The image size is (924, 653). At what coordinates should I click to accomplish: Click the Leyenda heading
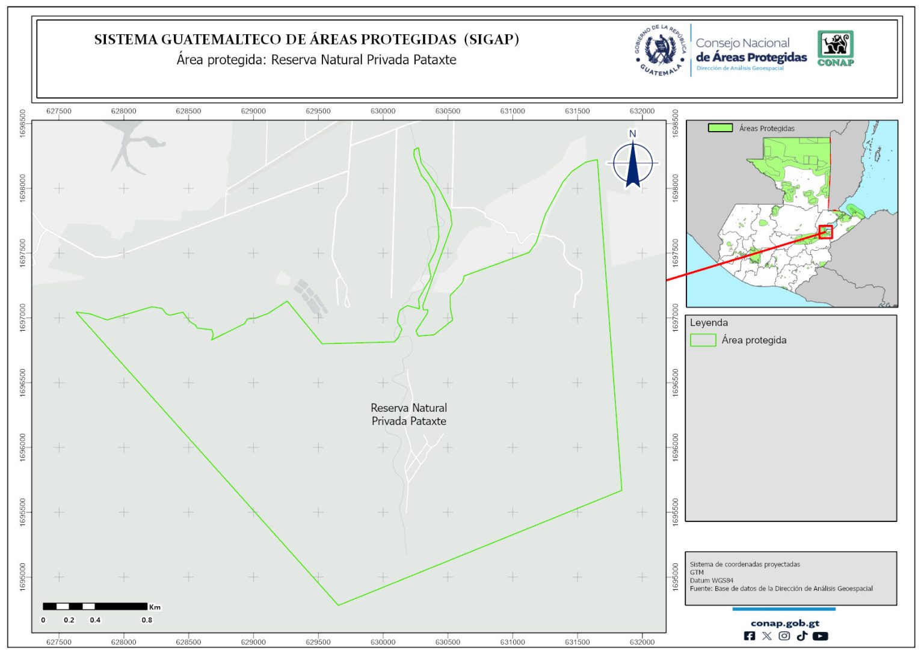pos(709,323)
